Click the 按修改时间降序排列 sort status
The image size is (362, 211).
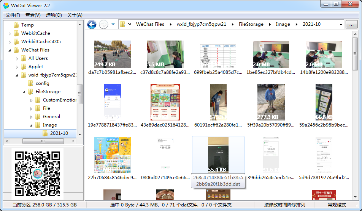pyautogui.click(x=285, y=205)
